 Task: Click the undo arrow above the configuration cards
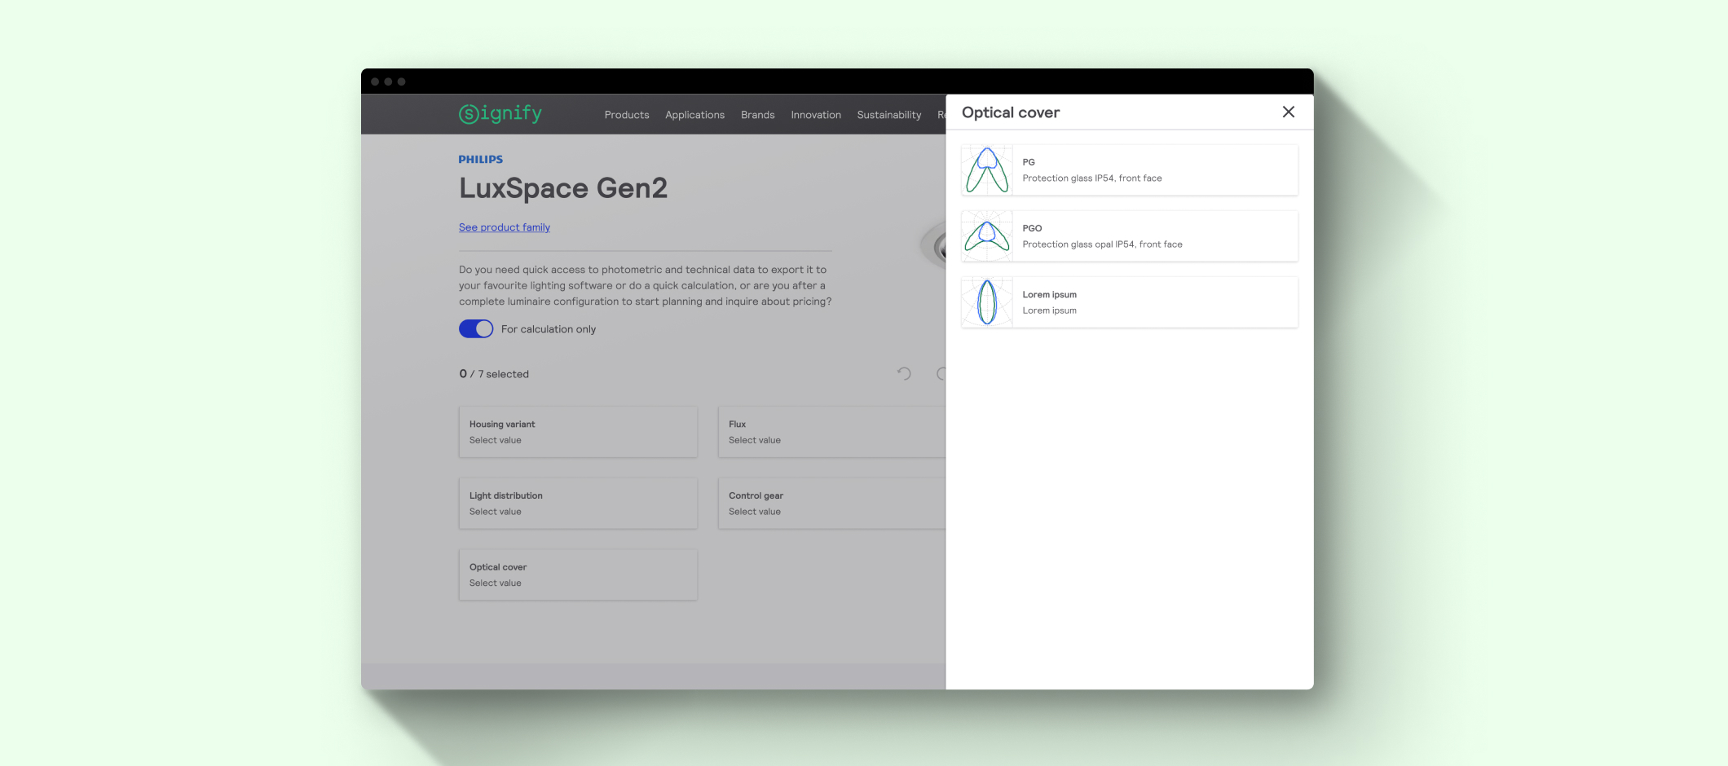point(902,373)
